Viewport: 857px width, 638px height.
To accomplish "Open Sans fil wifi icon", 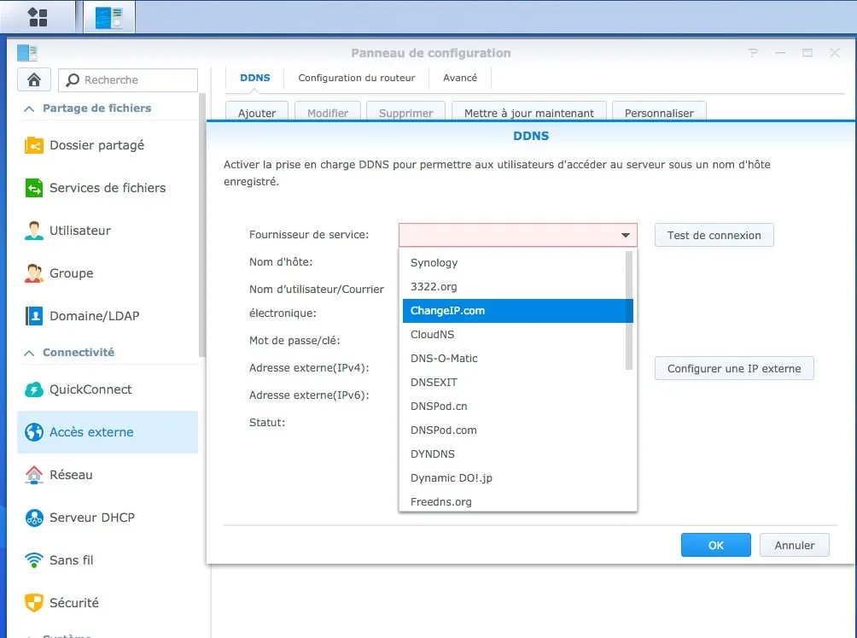I will pyautogui.click(x=34, y=559).
